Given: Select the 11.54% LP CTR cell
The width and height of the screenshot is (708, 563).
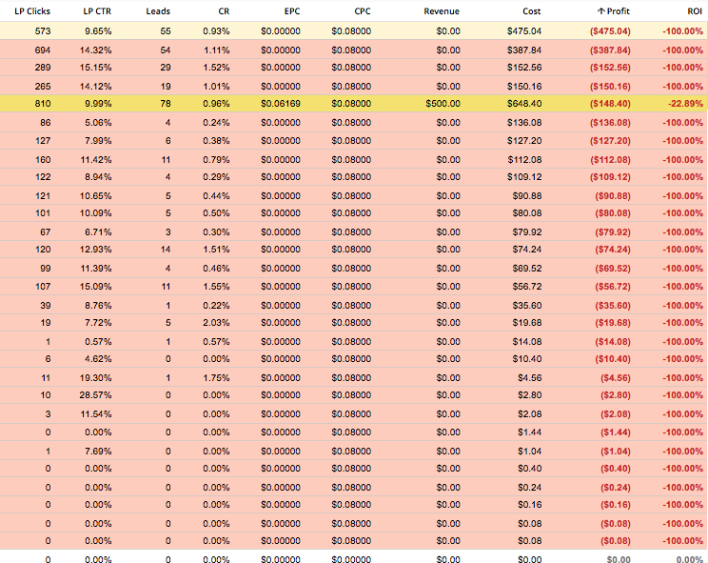Looking at the screenshot, I should [x=95, y=413].
